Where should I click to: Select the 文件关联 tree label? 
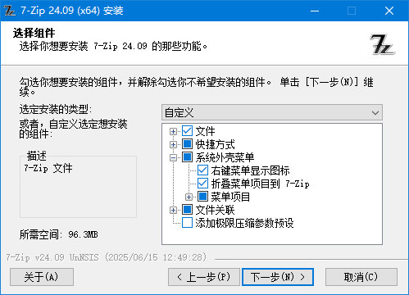tap(215, 210)
